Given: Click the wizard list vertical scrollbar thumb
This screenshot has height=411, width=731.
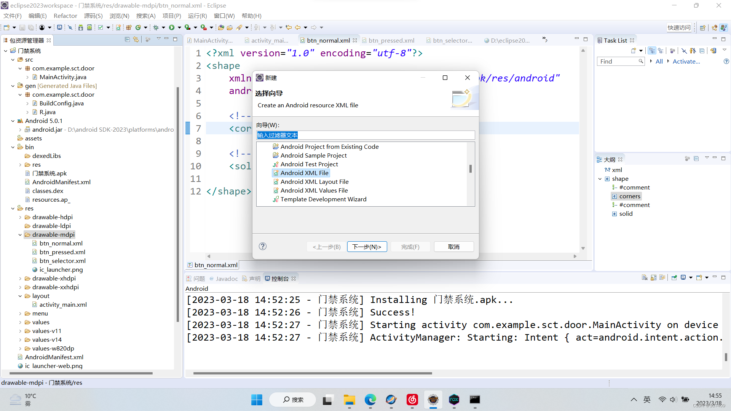Looking at the screenshot, I should click(x=471, y=169).
